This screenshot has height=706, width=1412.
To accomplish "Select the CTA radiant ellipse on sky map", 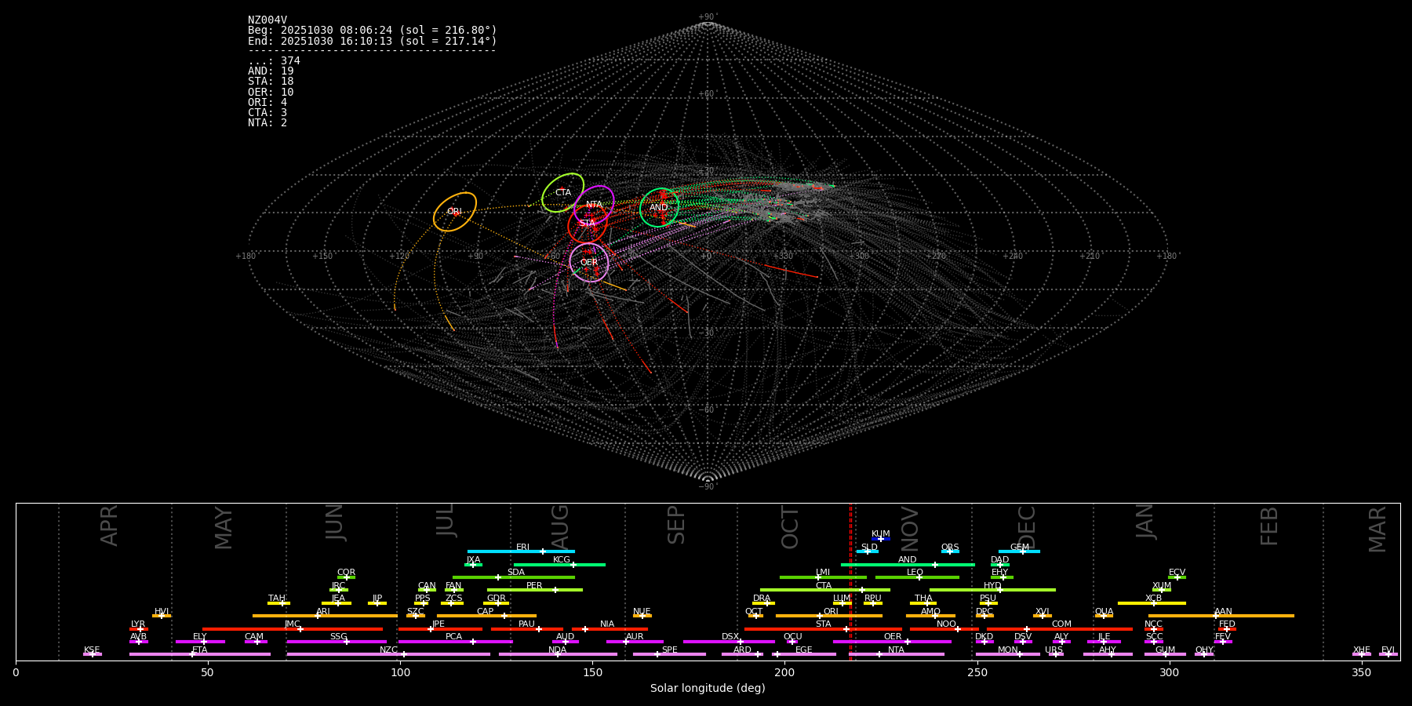I will pyautogui.click(x=563, y=193).
